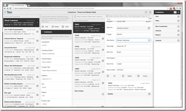Open Blauer See Delikatessen arrow icon

[37, 68]
